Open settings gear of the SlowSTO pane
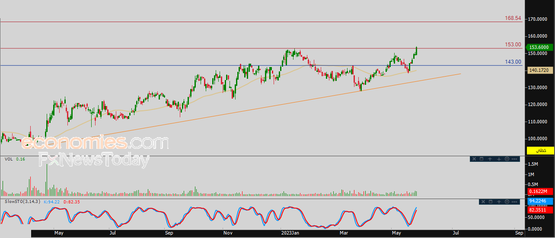 coord(507,202)
